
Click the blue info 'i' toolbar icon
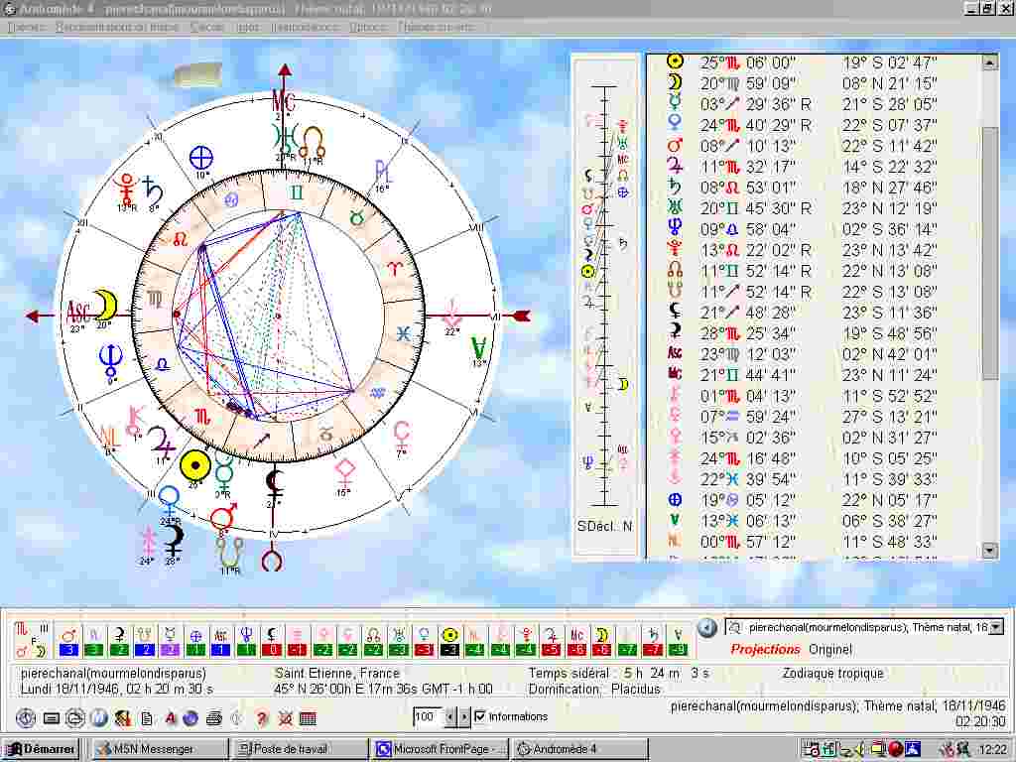(x=99, y=718)
